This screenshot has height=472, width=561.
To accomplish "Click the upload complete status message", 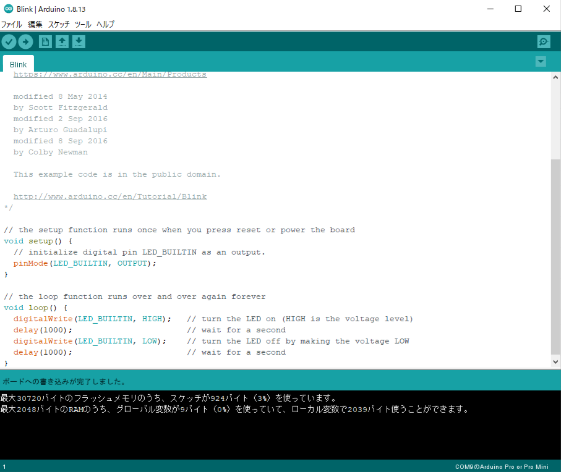I will (x=64, y=382).
